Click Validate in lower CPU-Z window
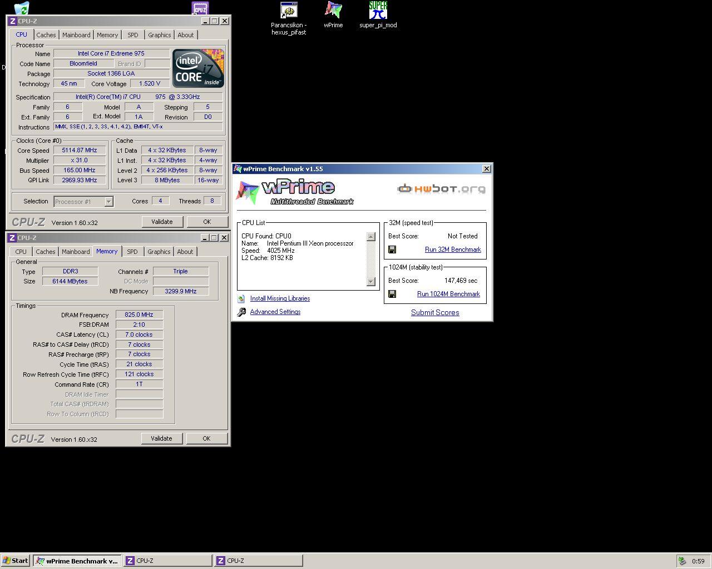The height and width of the screenshot is (569, 712). [x=161, y=438]
